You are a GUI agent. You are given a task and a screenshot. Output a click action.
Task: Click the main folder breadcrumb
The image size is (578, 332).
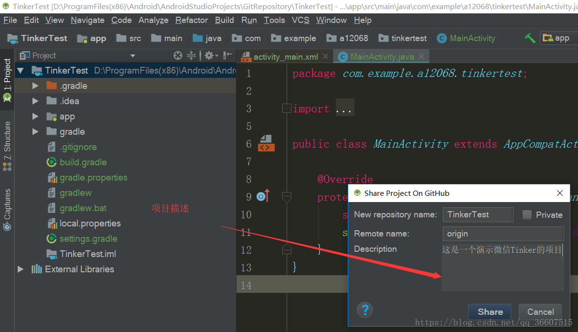(x=167, y=38)
